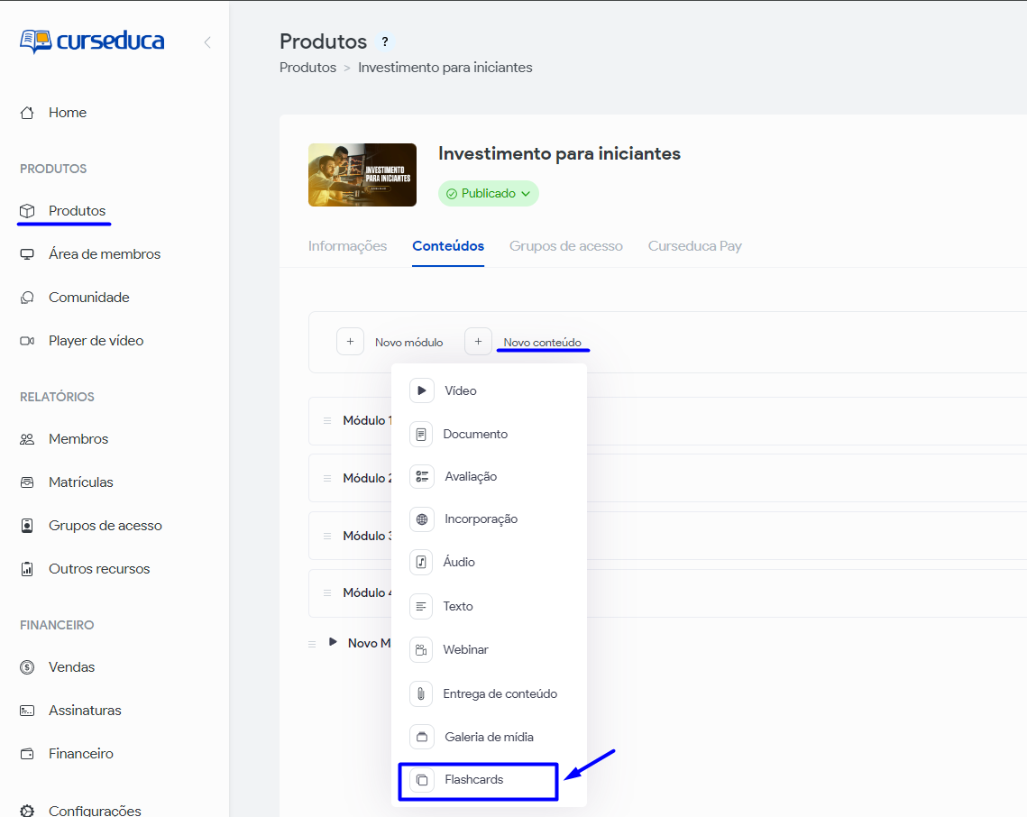The width and height of the screenshot is (1027, 817).
Task: Choose the Áudio music note icon
Action: coord(422,562)
